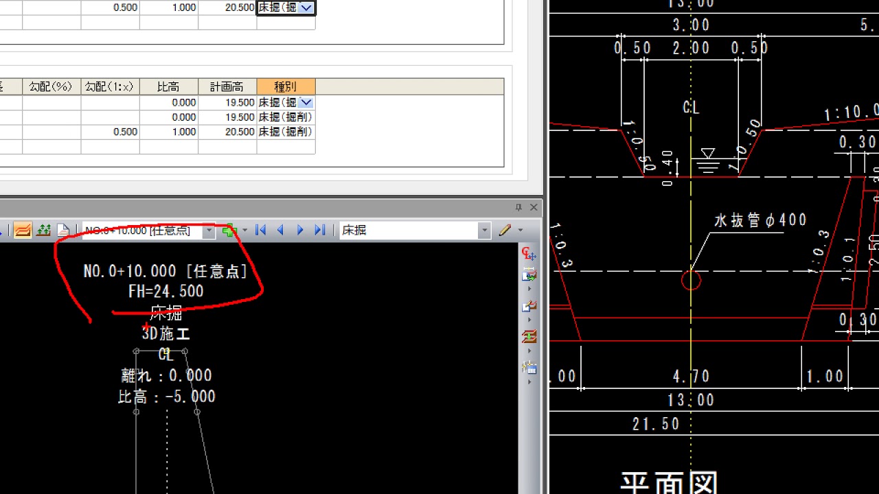Click the red drain pipe circle
The height and width of the screenshot is (494, 879).
(x=691, y=280)
